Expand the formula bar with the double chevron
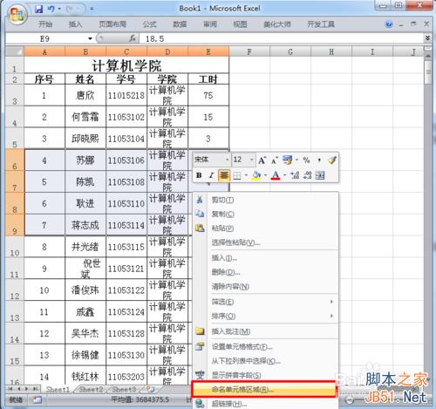Viewport: 436px width, 409px height. (x=427, y=38)
